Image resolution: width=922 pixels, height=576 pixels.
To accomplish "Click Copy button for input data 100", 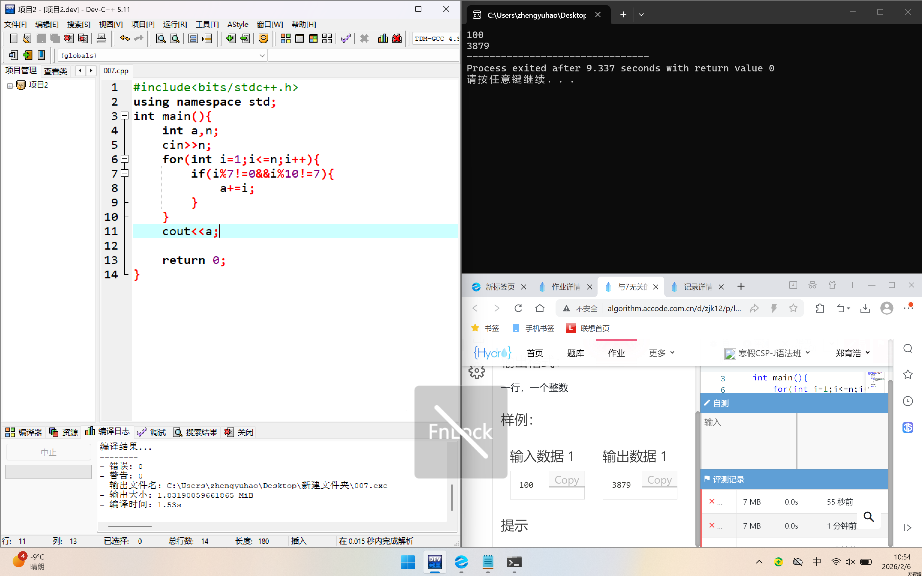I will pos(567,480).
